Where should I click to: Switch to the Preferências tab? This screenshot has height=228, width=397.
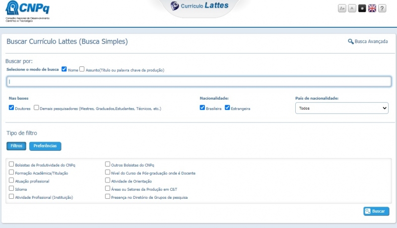point(45,146)
